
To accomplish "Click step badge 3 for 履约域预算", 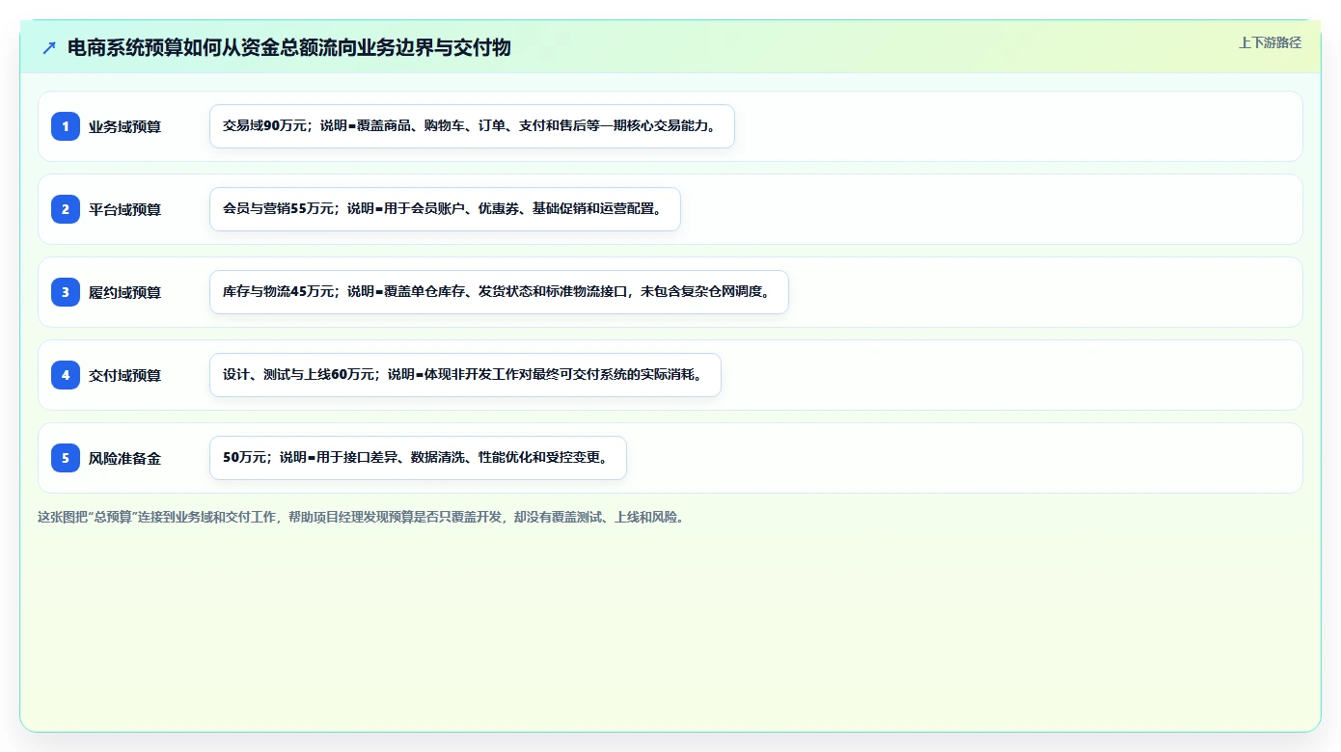I will [x=66, y=292].
